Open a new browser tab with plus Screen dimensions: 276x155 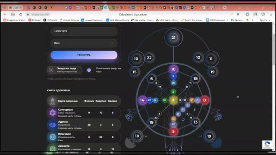[225, 8]
